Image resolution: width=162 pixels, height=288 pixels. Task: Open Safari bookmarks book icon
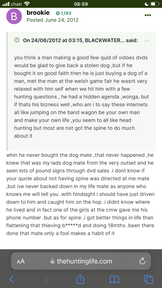(114, 280)
